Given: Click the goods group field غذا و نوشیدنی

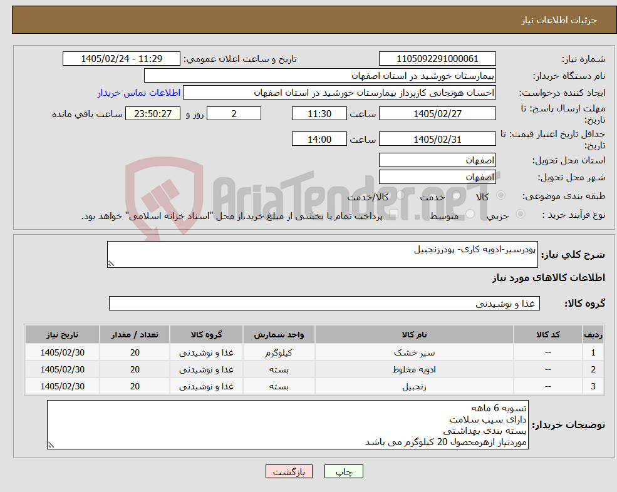Looking at the screenshot, I should [324, 303].
